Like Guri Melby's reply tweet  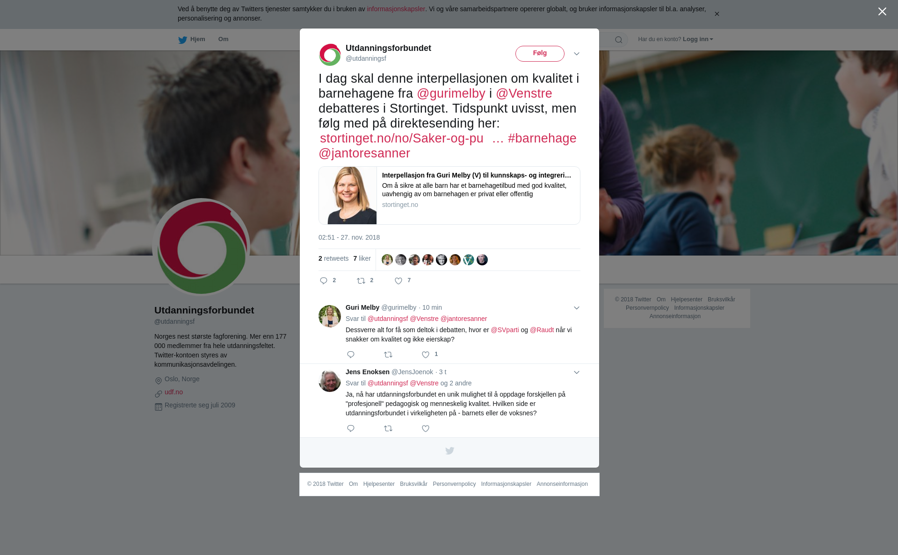pyautogui.click(x=426, y=355)
